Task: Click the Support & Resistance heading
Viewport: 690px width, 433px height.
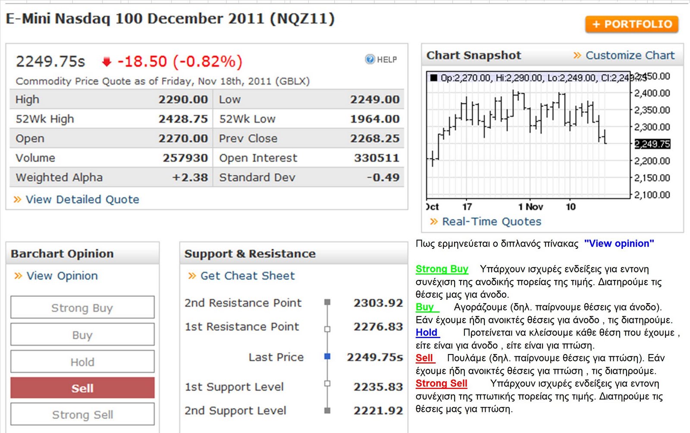Action: click(x=250, y=254)
